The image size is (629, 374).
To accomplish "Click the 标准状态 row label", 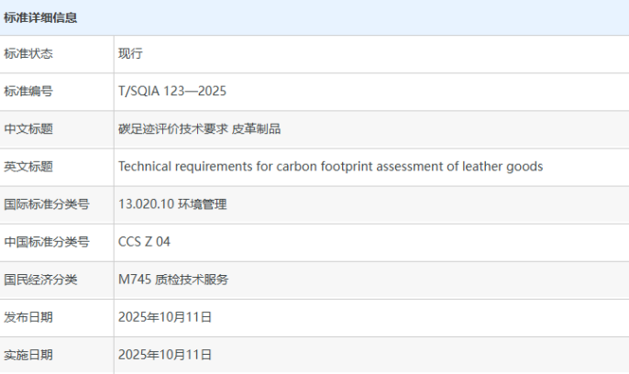I will click(x=28, y=54).
